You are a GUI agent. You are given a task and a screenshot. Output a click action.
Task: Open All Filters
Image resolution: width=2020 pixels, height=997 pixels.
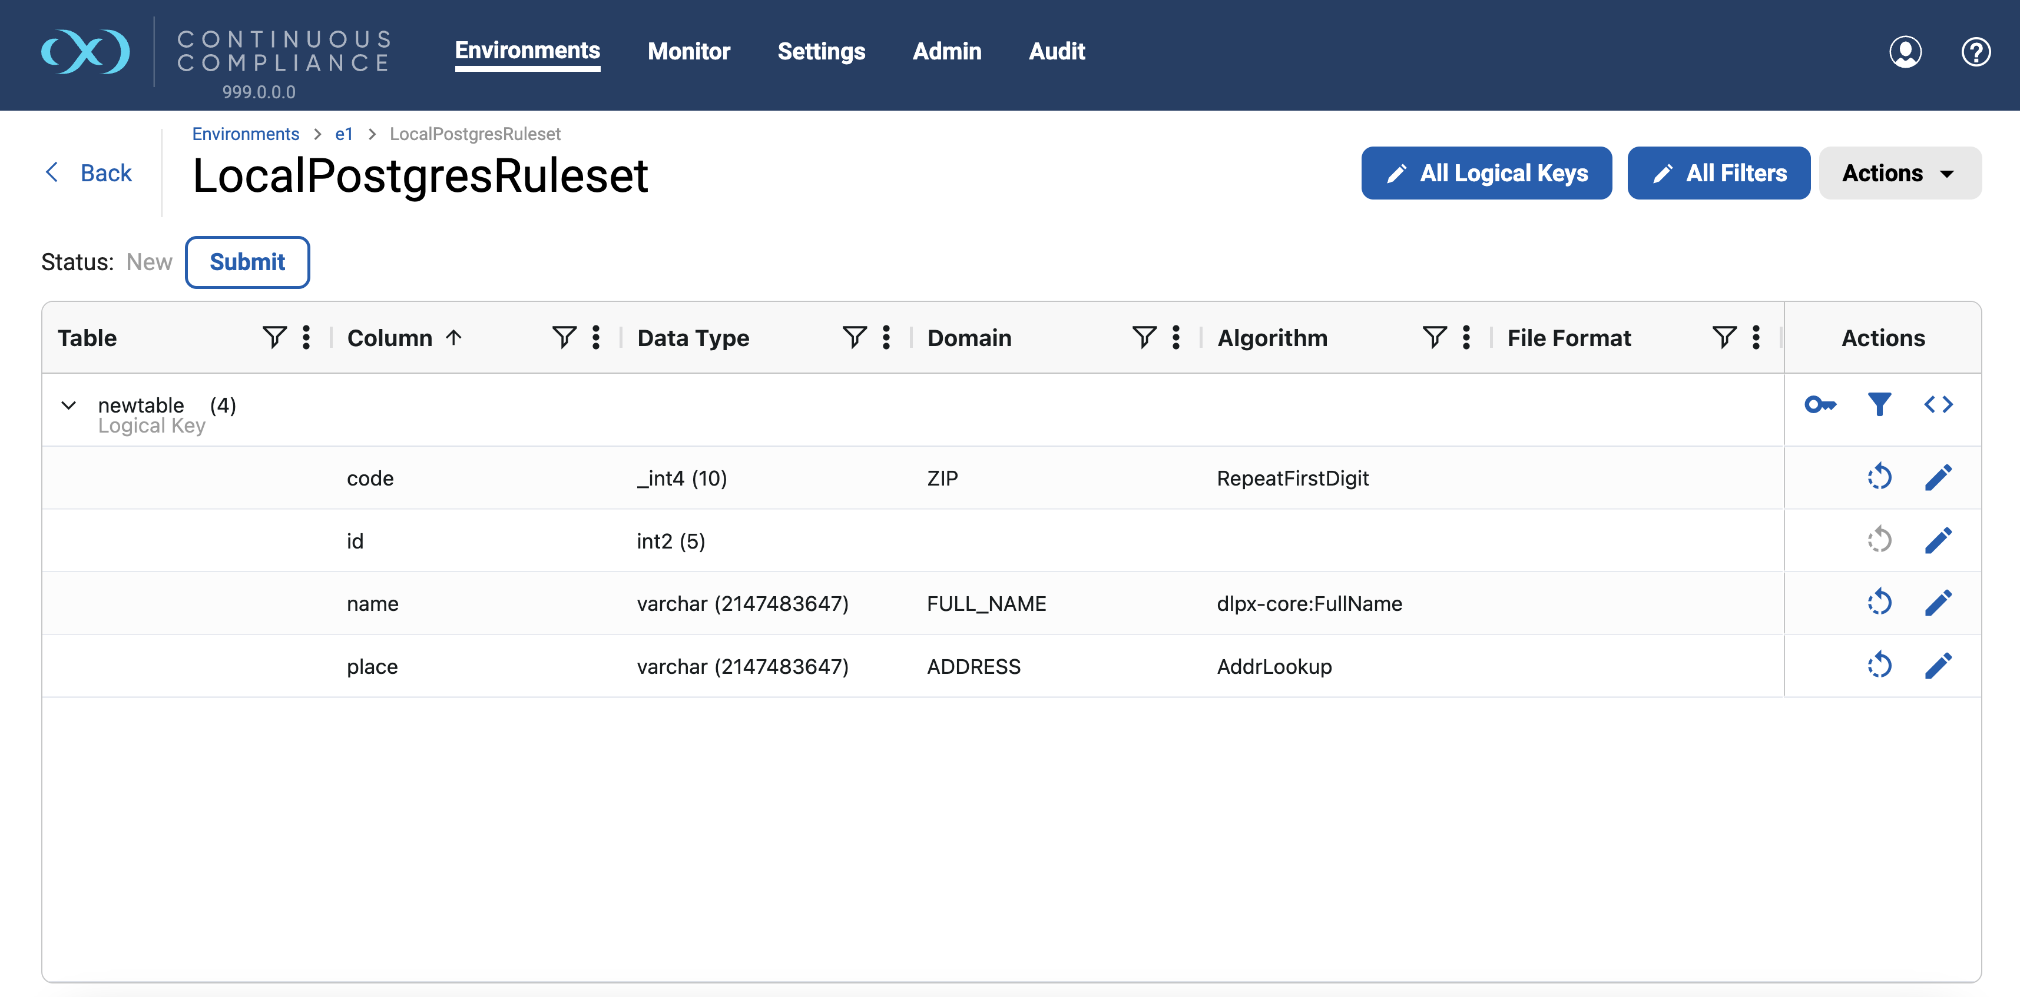coord(1718,172)
